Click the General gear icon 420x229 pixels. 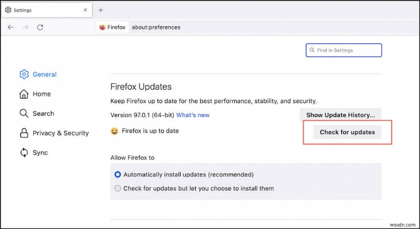[x=24, y=74]
